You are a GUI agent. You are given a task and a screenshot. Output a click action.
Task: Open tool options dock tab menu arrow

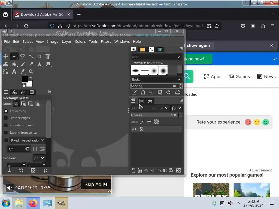tap(50, 91)
